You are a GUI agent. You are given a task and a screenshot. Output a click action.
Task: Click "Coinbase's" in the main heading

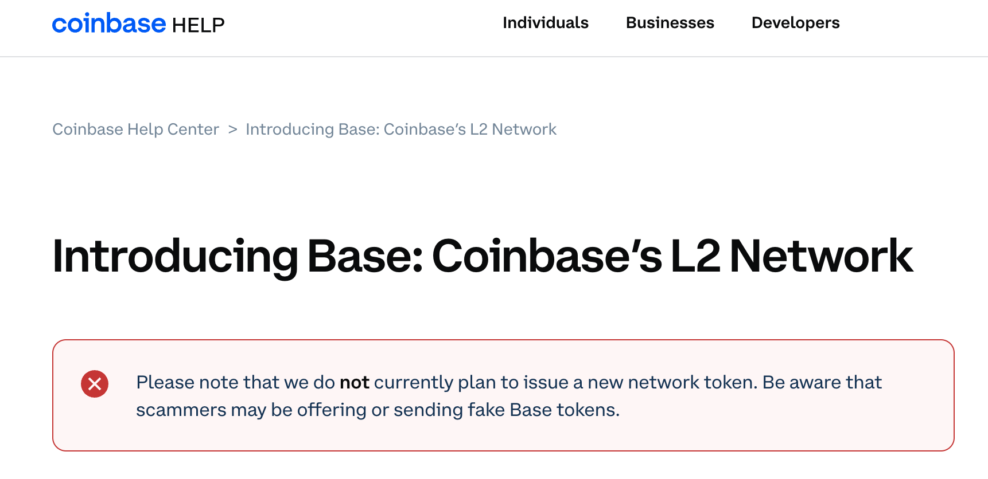(x=546, y=256)
